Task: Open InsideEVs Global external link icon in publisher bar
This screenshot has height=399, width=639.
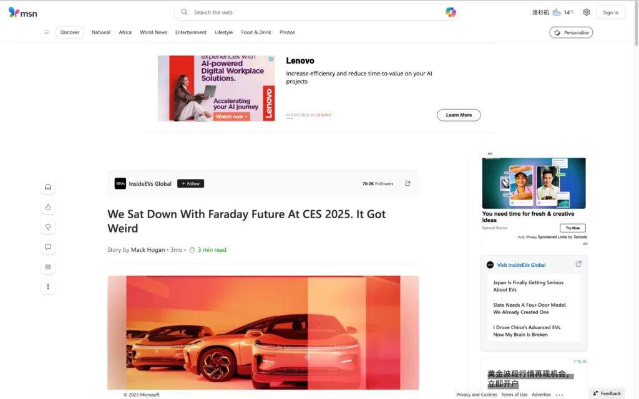Action: tap(407, 183)
